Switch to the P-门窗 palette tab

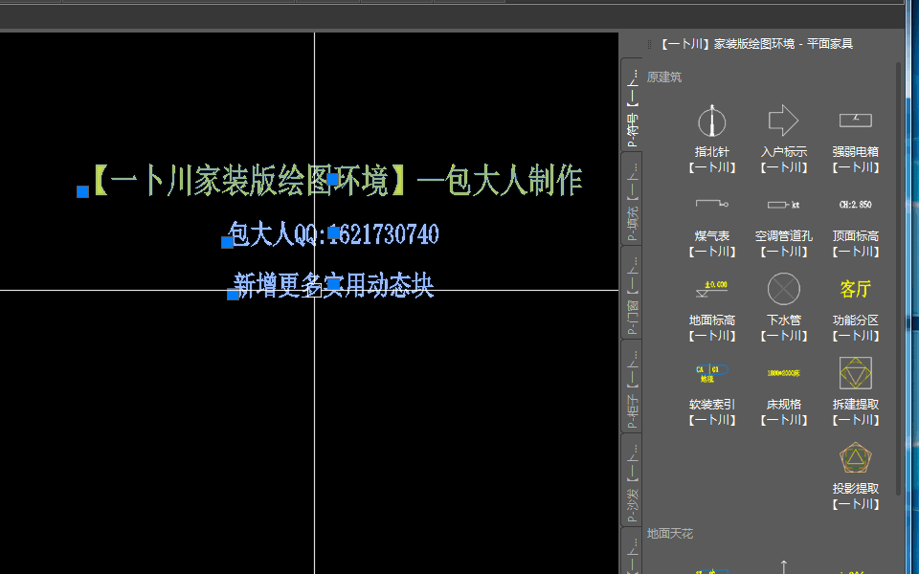click(x=632, y=293)
